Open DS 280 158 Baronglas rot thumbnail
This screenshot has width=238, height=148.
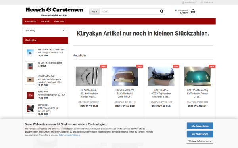[x=30, y=66]
